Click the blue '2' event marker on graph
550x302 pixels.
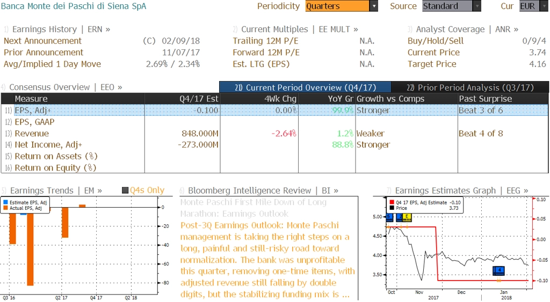pos(399,217)
